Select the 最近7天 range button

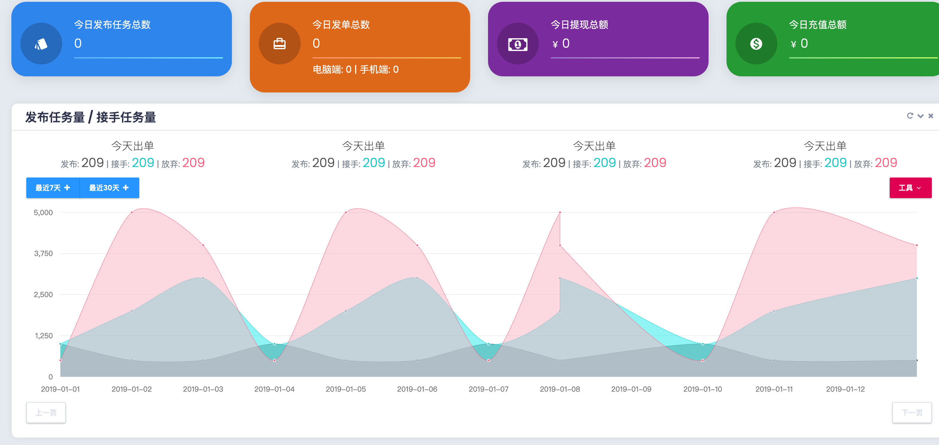point(53,188)
